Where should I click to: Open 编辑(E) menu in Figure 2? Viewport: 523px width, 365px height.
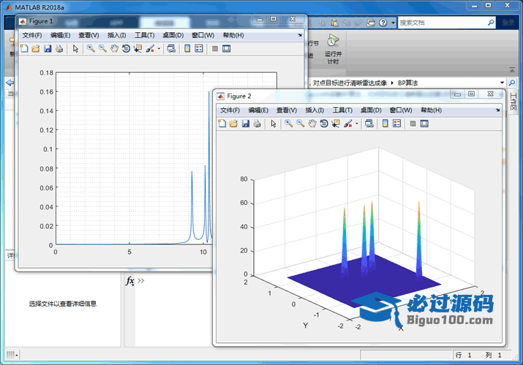(258, 110)
